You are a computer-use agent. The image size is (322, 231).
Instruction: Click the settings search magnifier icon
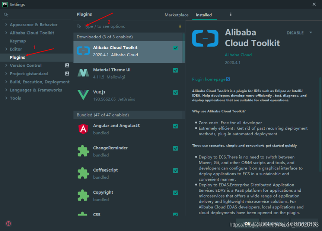coord(6,14)
